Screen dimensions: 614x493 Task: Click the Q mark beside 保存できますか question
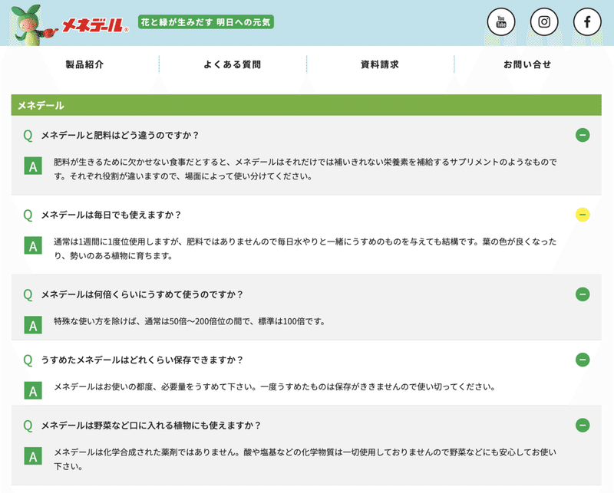tap(28, 360)
